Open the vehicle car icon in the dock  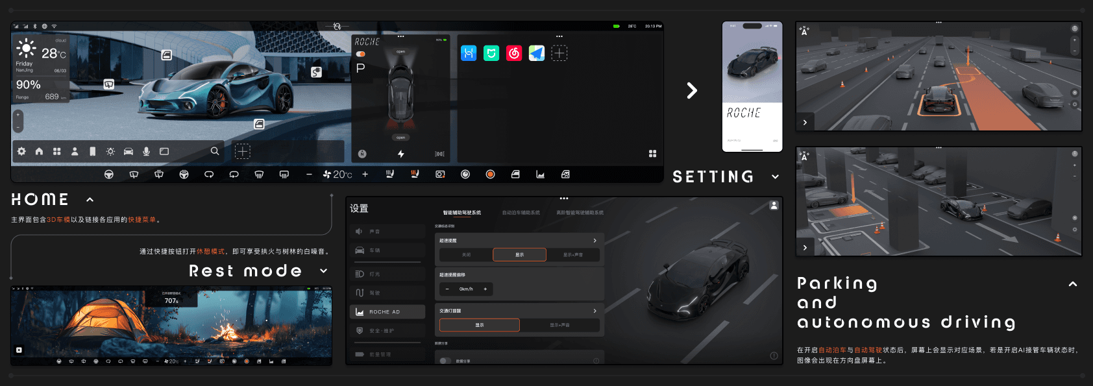coord(129,151)
